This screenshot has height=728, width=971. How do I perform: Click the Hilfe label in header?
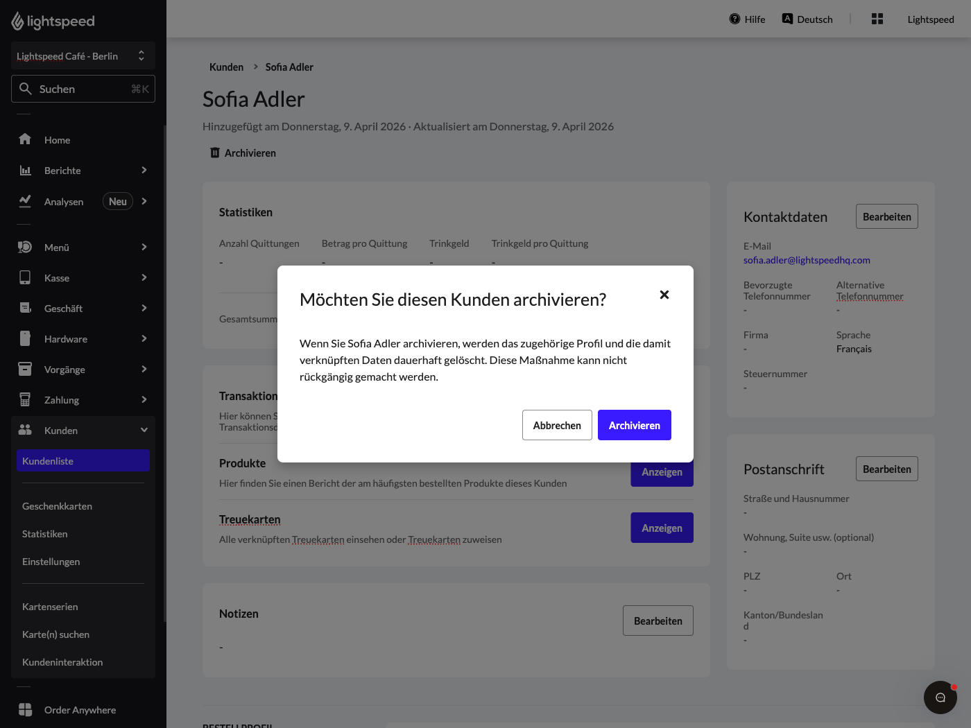click(755, 19)
